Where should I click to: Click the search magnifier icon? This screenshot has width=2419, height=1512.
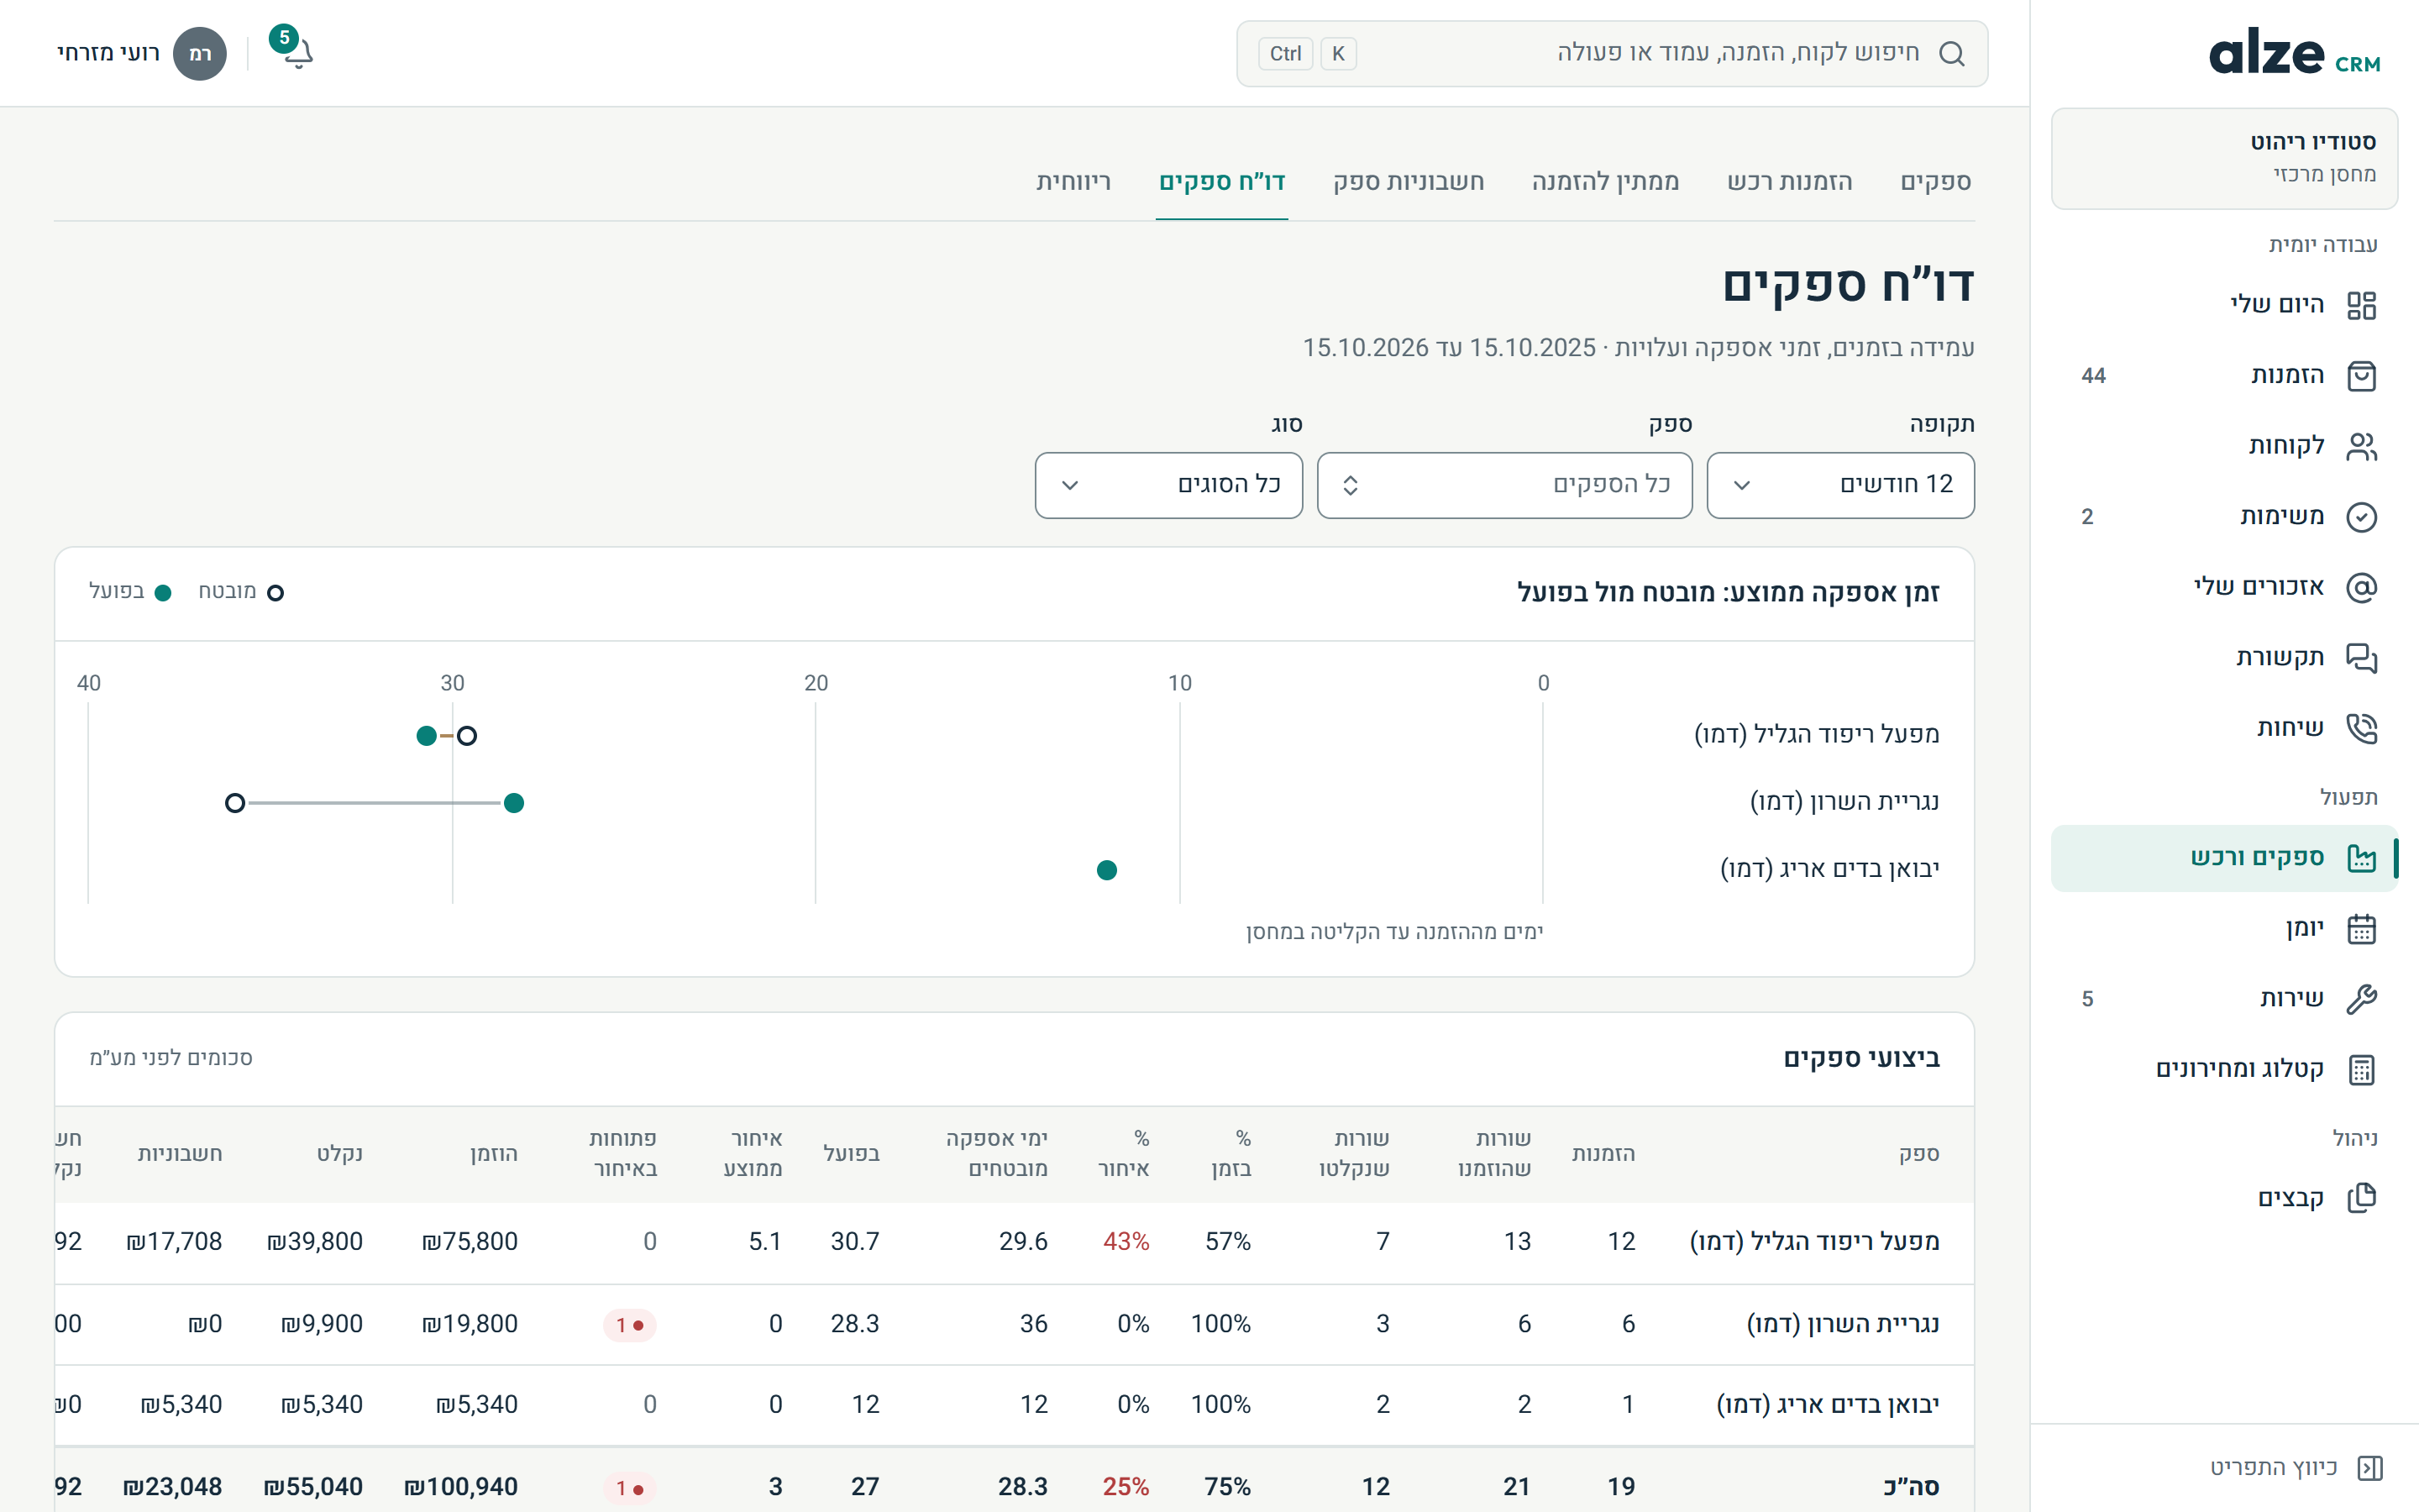1951,54
